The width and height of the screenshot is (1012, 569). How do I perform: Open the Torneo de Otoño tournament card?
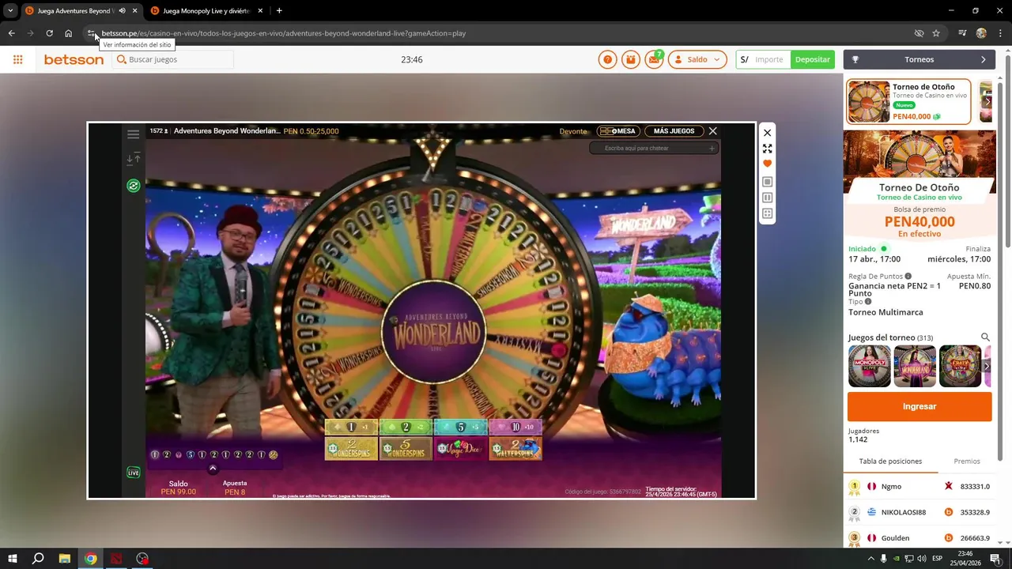click(x=908, y=102)
